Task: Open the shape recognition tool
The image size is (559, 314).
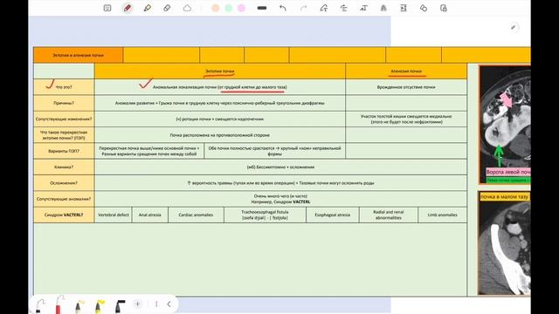Action: [324, 8]
